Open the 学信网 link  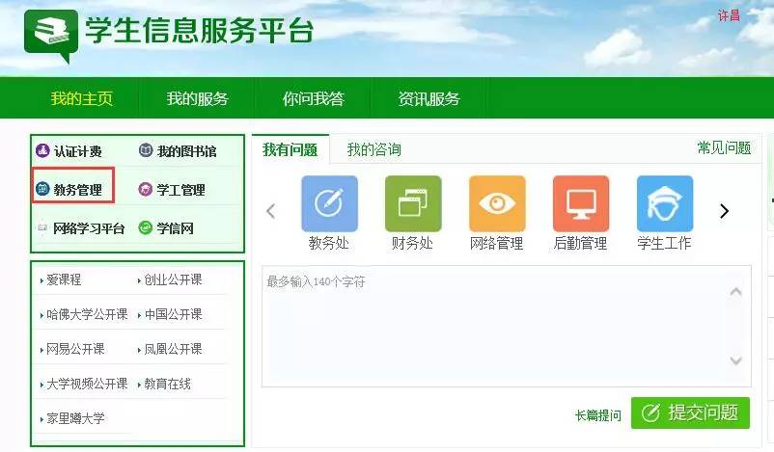coord(175,228)
